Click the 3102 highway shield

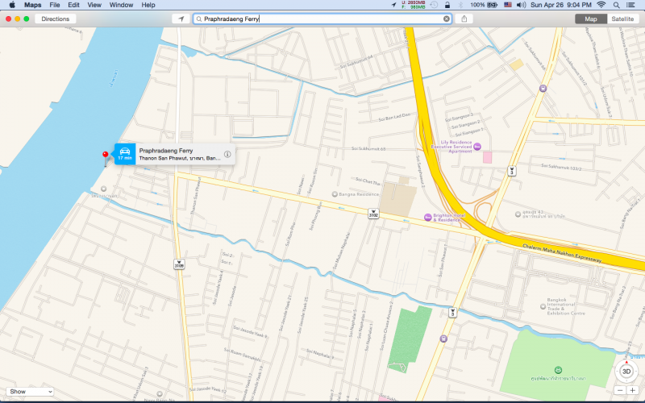[373, 213]
